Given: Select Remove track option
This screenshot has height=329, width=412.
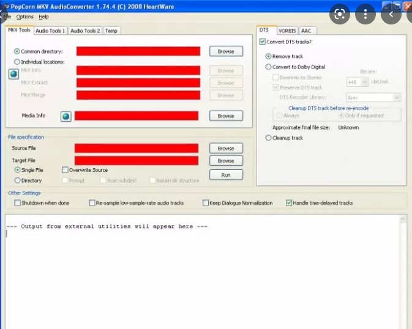Looking at the screenshot, I should (268, 56).
